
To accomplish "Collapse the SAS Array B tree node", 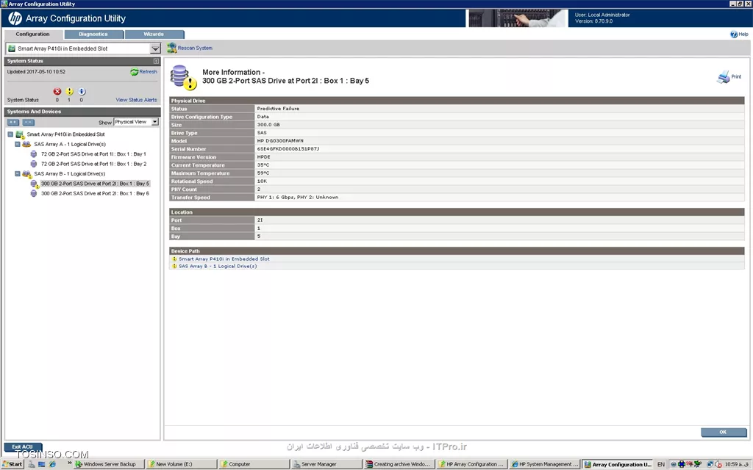I will point(18,174).
